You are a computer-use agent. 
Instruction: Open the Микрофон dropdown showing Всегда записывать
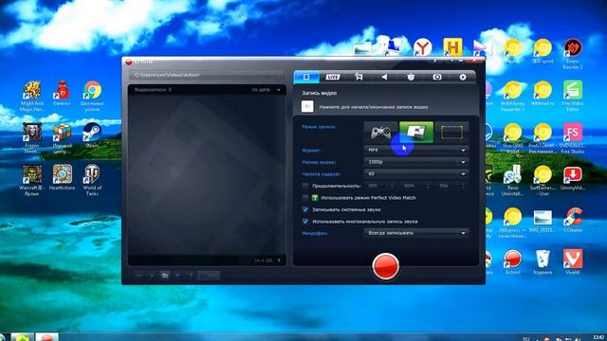pyautogui.click(x=416, y=233)
